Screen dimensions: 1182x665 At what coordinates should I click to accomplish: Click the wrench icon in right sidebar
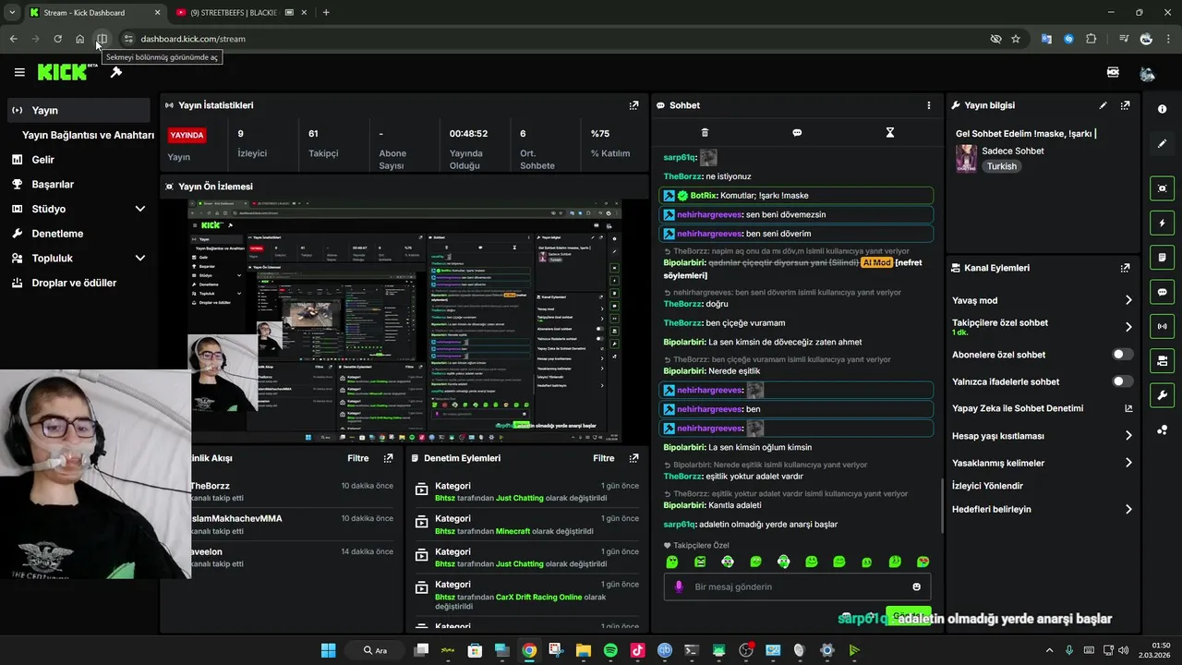pos(1162,395)
